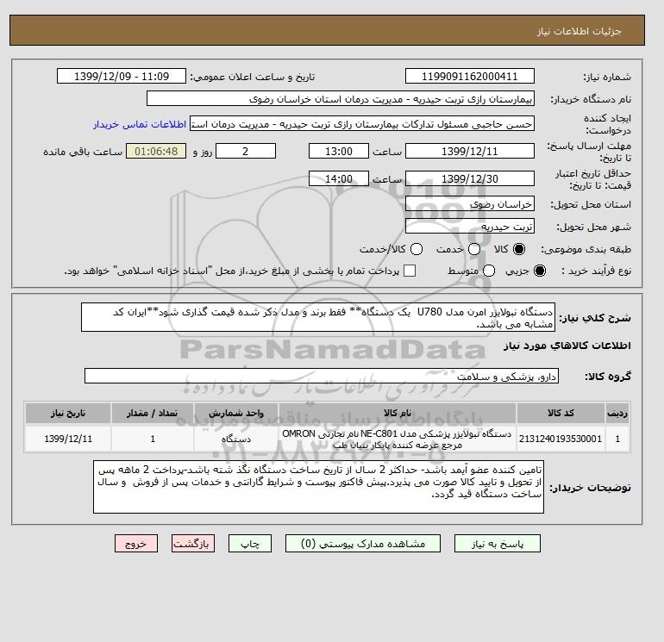Select the کالا radio button
Viewport: 664px width, 642px height.
coord(519,249)
